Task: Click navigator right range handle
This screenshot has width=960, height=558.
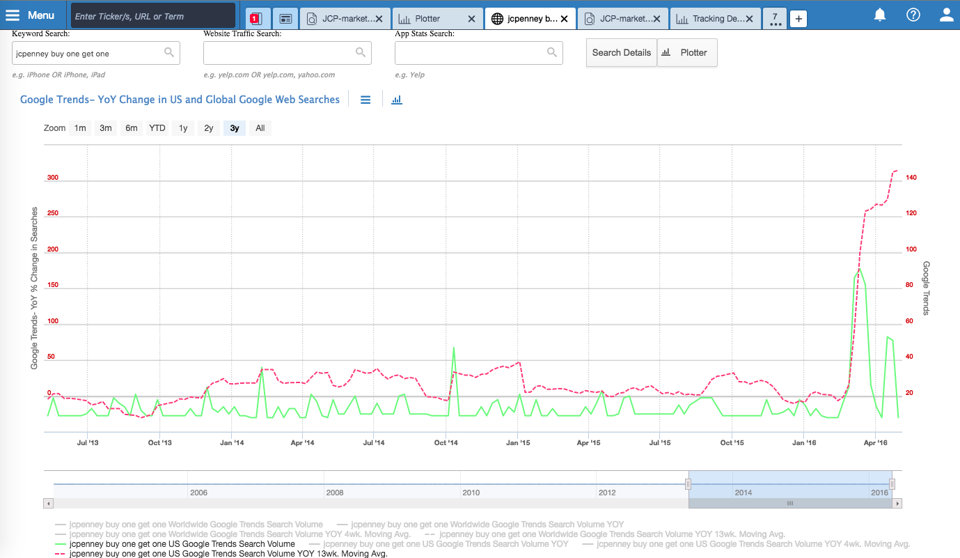Action: (x=892, y=484)
